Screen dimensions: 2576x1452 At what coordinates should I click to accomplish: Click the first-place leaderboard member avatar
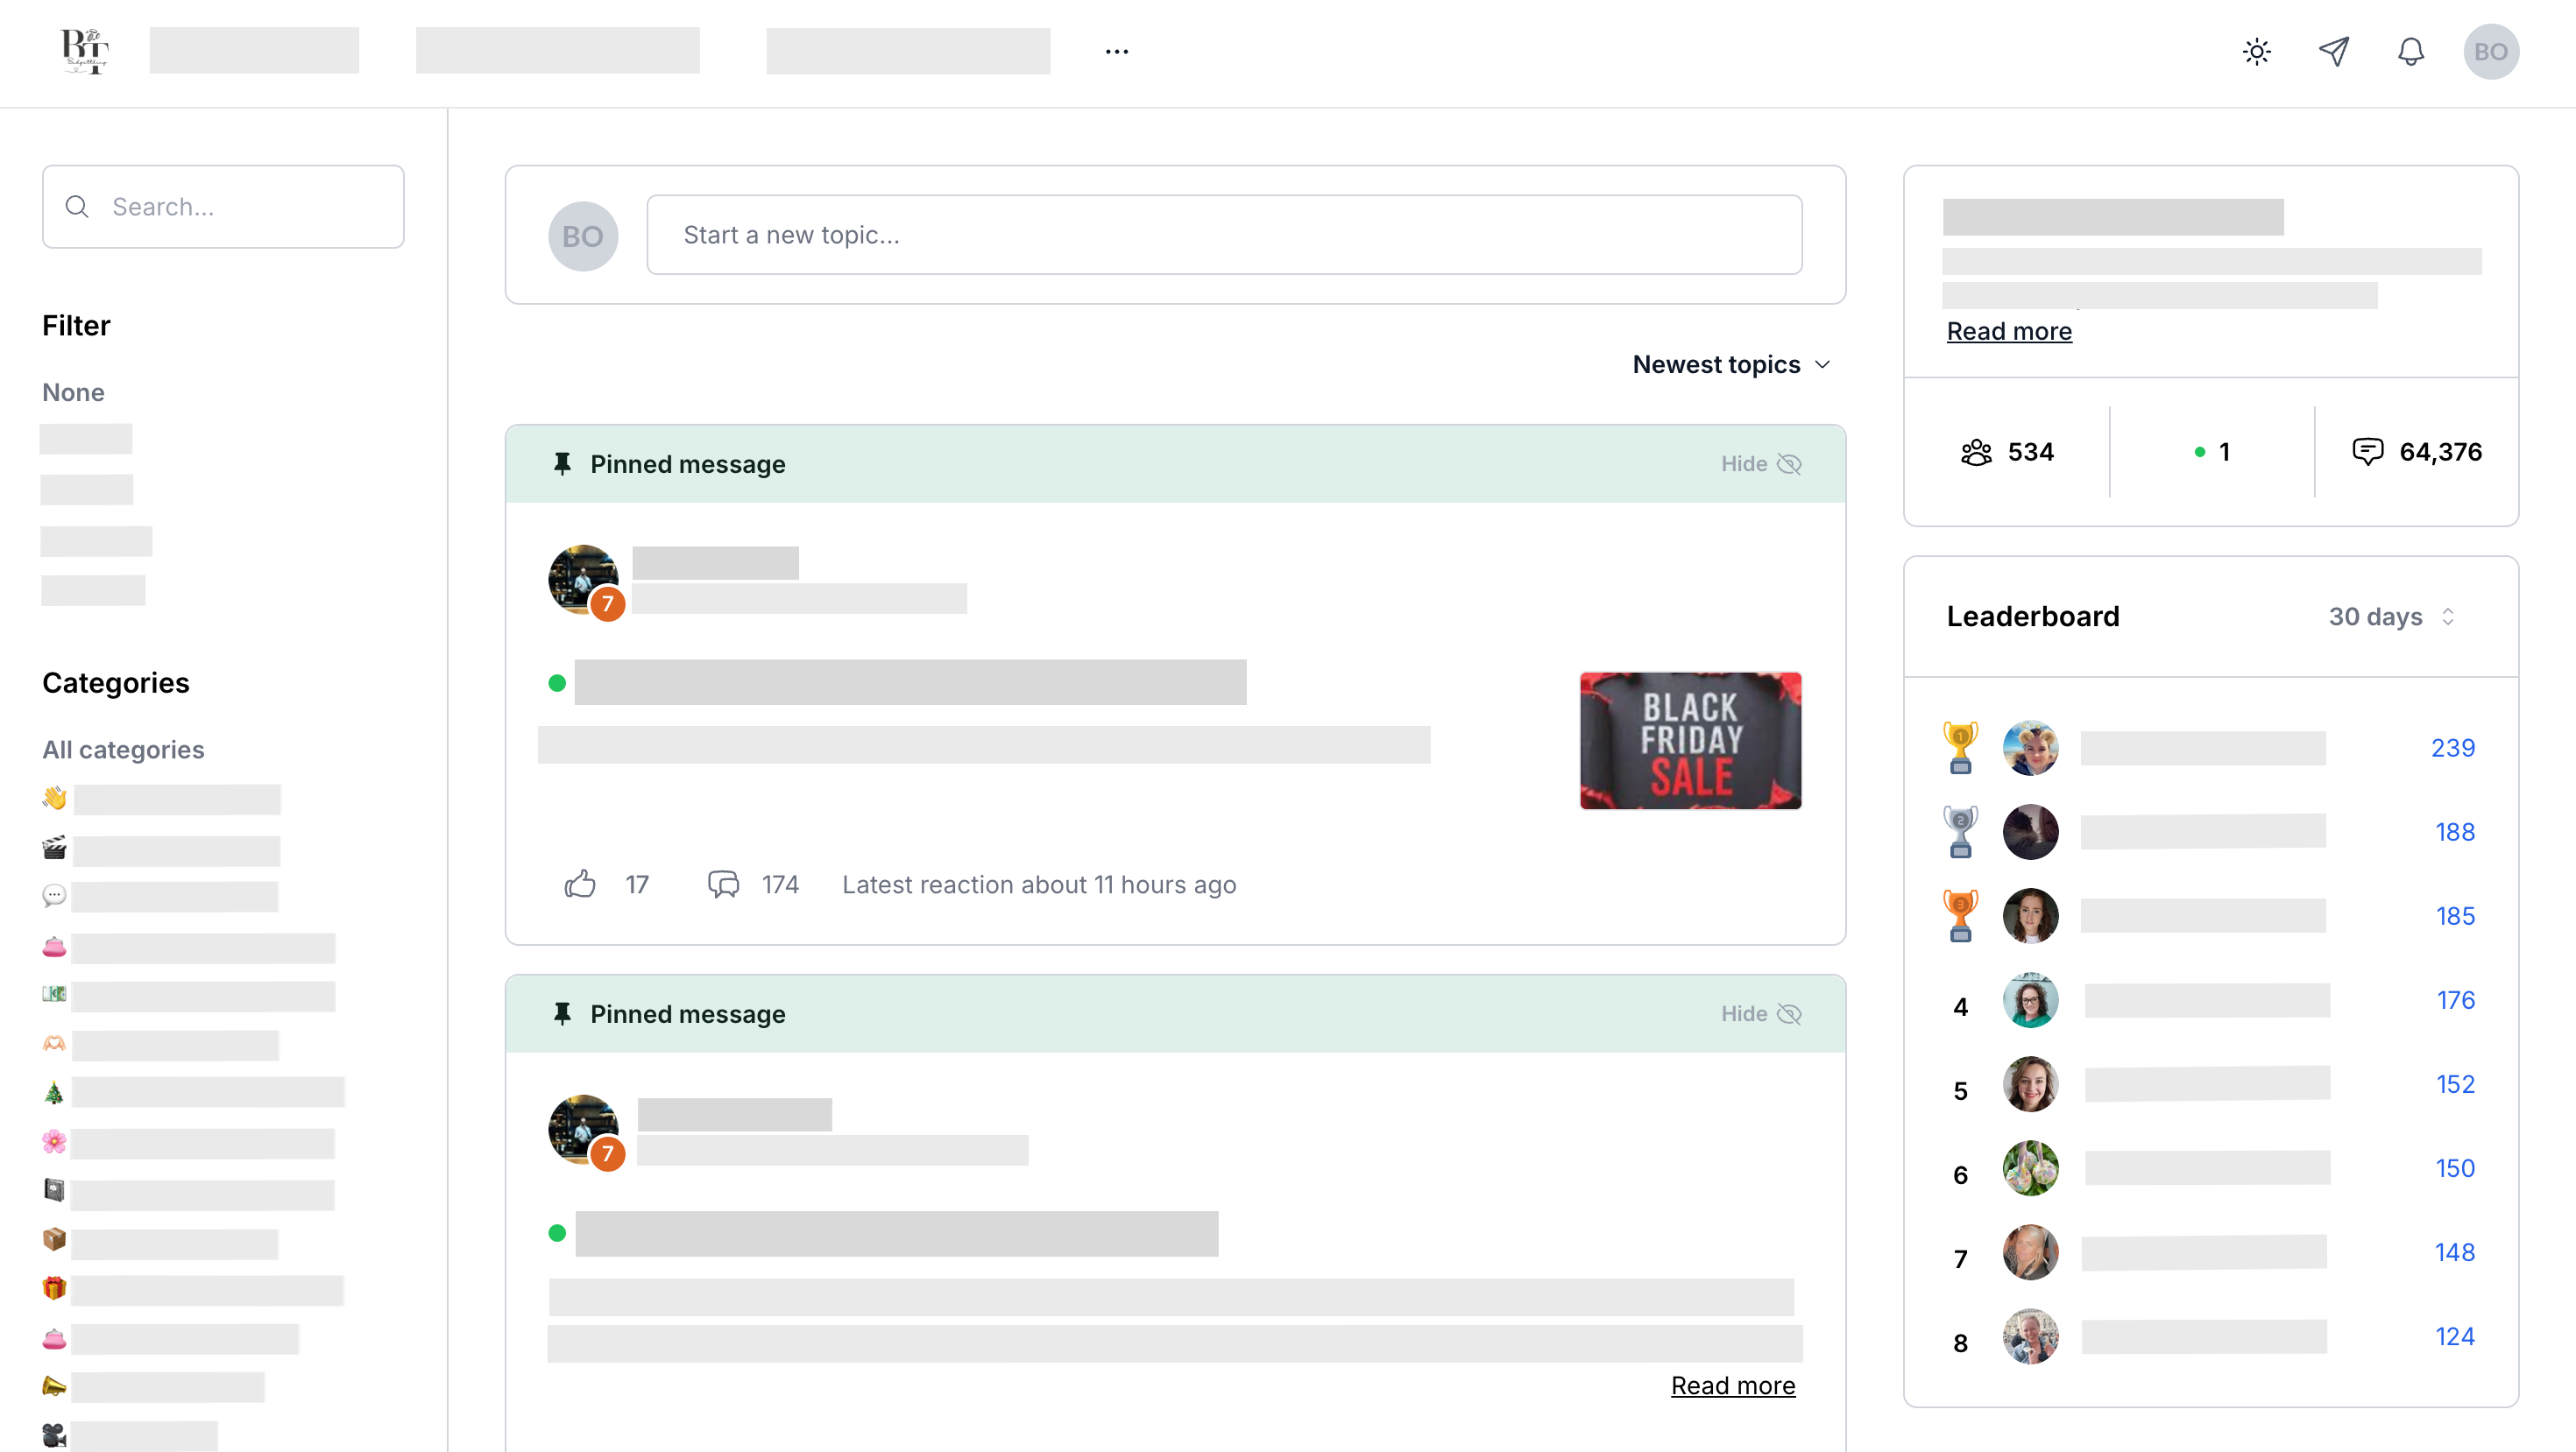(2030, 748)
